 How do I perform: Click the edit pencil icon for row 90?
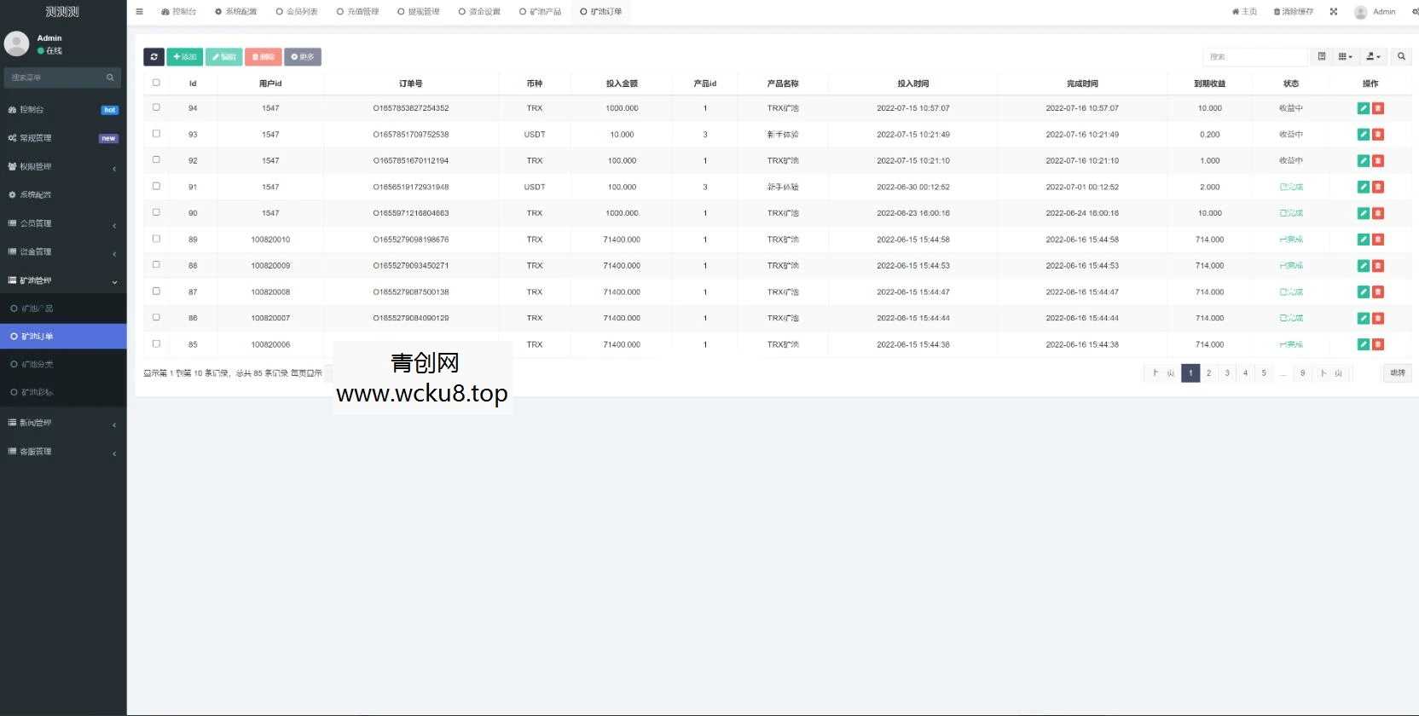pos(1363,213)
